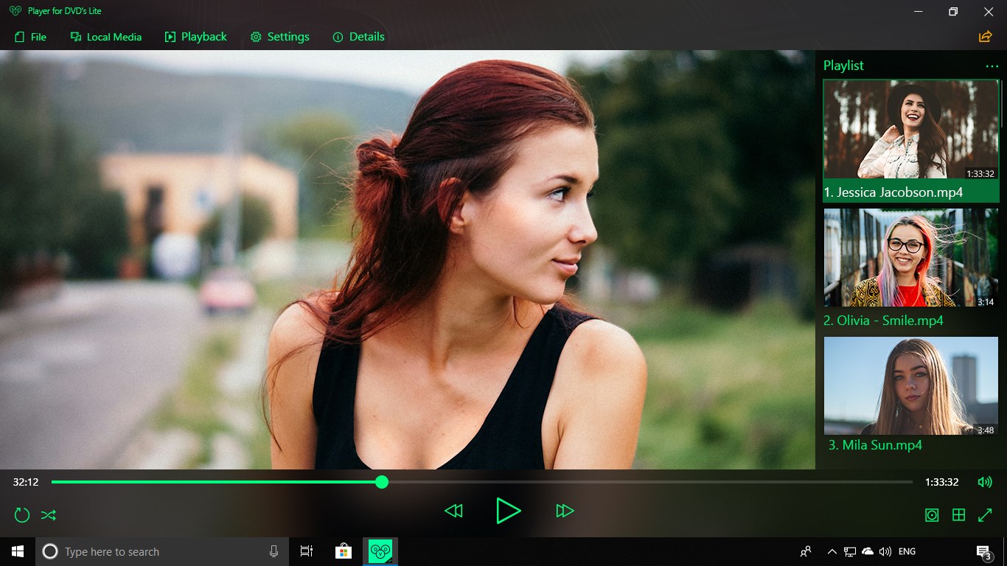
Task: Show hidden icons in the system tray
Action: pyautogui.click(x=832, y=551)
